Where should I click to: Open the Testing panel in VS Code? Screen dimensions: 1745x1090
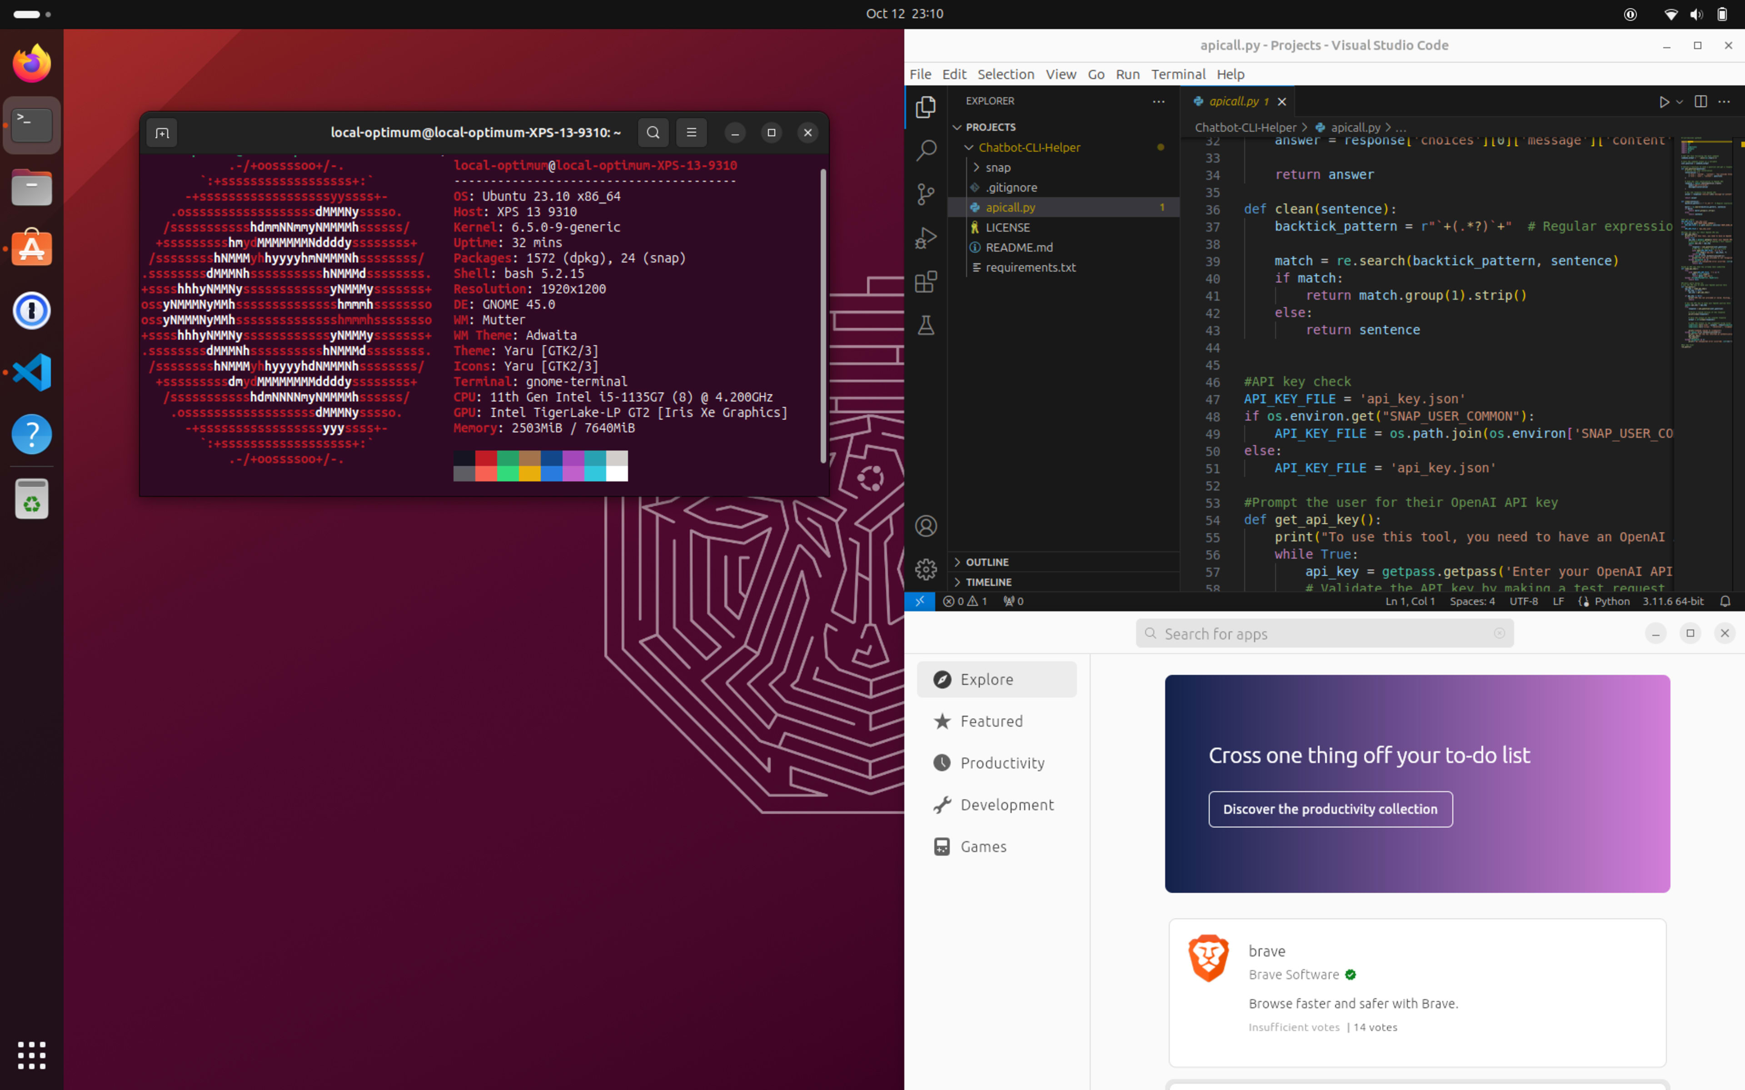coord(926,325)
